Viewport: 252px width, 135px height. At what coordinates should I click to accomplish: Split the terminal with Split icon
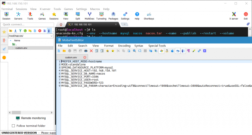(x=77, y=16)
